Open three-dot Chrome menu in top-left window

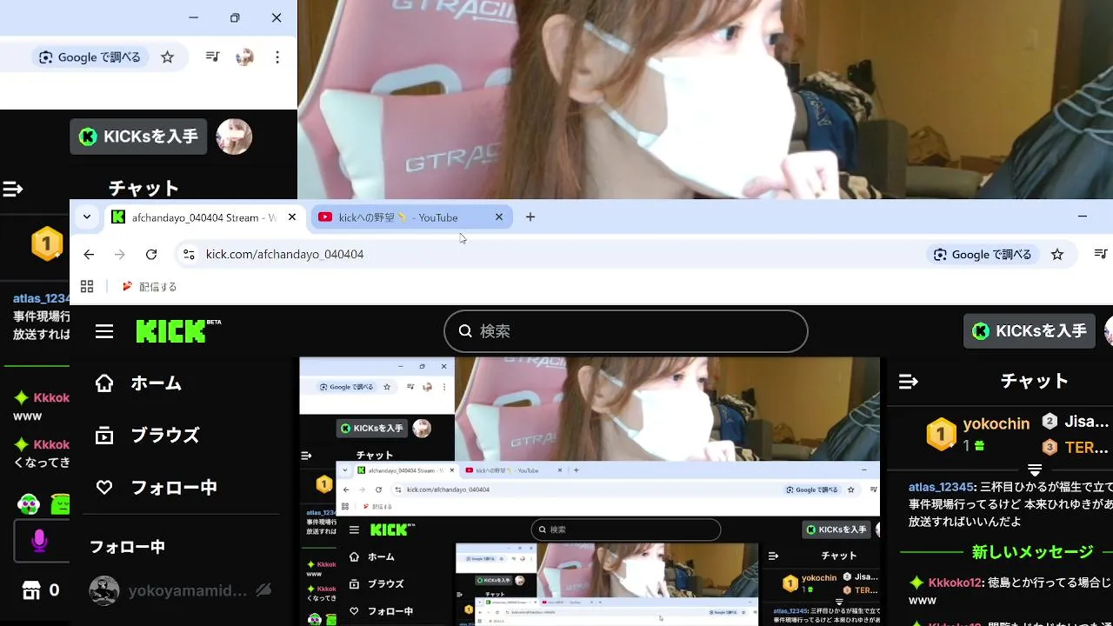click(x=277, y=57)
